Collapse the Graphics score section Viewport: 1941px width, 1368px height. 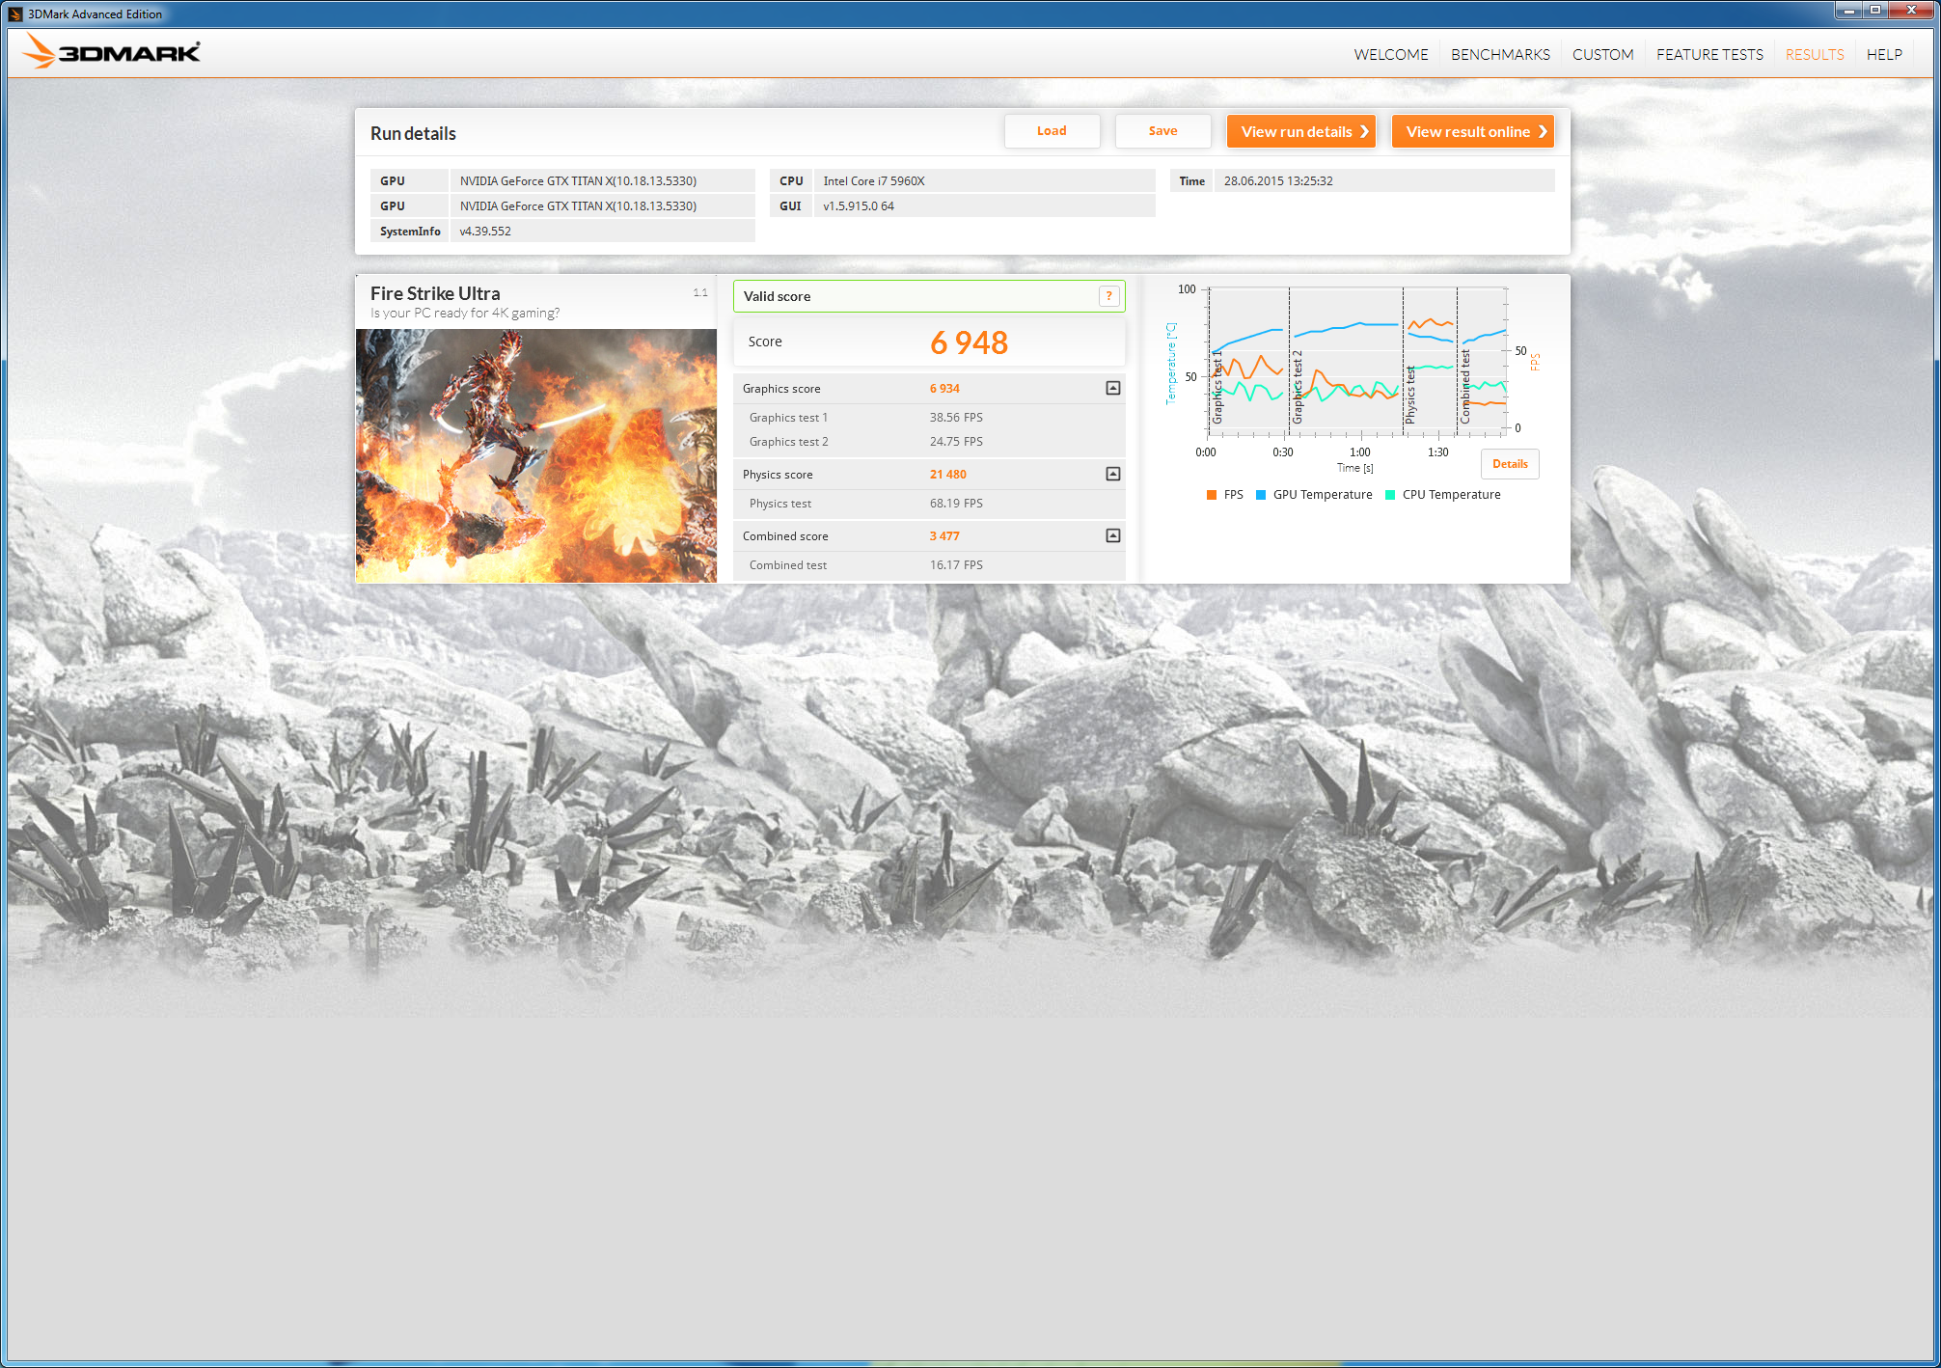(1112, 388)
